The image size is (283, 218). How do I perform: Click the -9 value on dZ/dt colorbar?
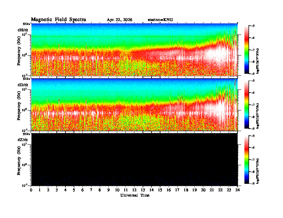click(x=253, y=183)
